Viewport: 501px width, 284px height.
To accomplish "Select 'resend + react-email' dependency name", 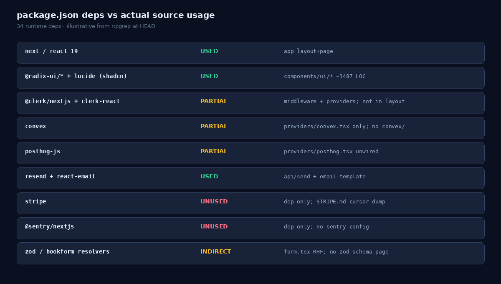I will click(60, 177).
